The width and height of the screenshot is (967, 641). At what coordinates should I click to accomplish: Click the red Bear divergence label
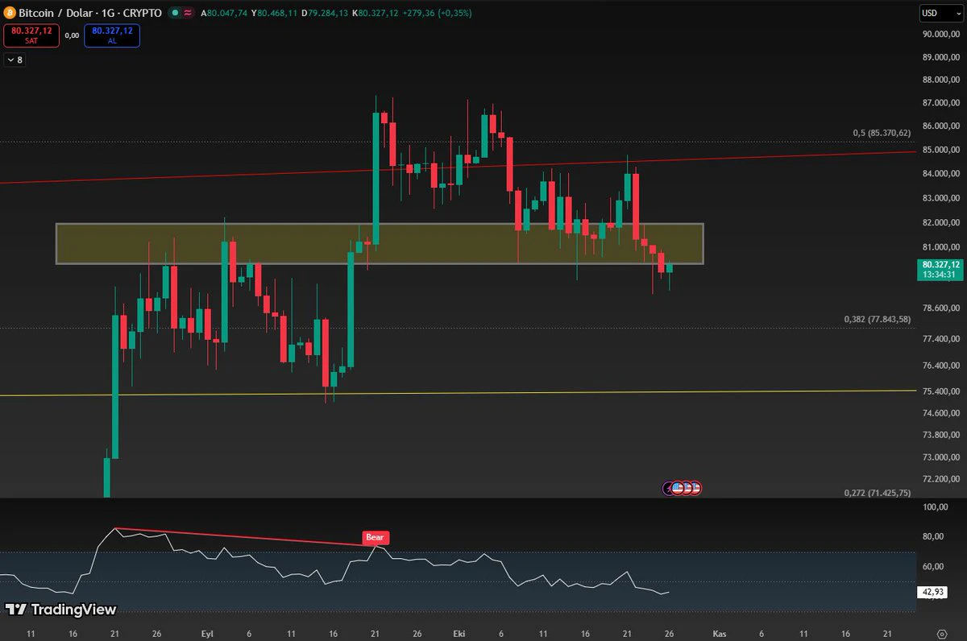coord(376,537)
